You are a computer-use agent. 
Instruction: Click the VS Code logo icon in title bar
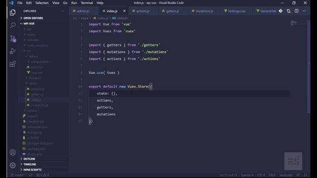tap(11, 3)
